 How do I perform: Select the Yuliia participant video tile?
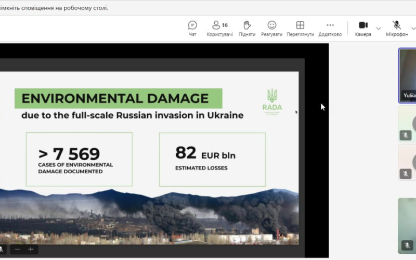pyautogui.click(x=407, y=75)
